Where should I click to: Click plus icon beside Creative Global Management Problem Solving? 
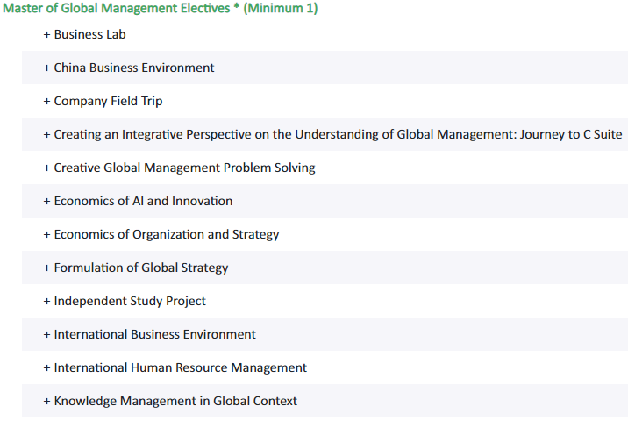point(46,168)
